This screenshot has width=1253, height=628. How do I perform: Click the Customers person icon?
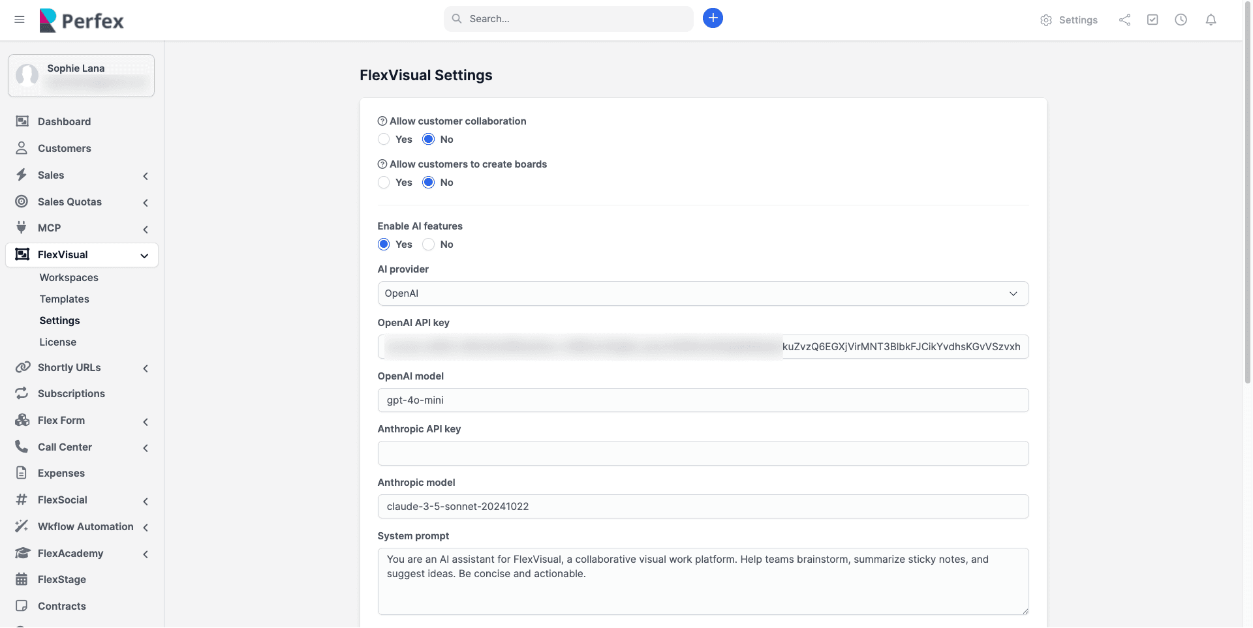tap(22, 148)
